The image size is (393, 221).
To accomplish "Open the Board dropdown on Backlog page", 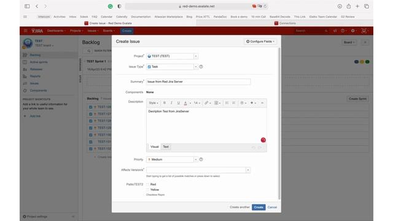I will (349, 42).
